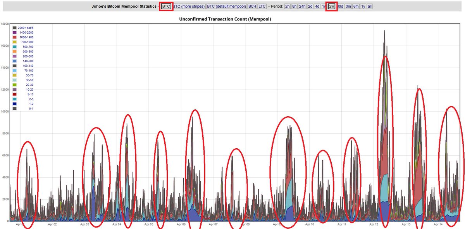The height and width of the screenshot is (229, 465).
Task: Click the 14000 y-axis value
Action: click(x=4, y=68)
